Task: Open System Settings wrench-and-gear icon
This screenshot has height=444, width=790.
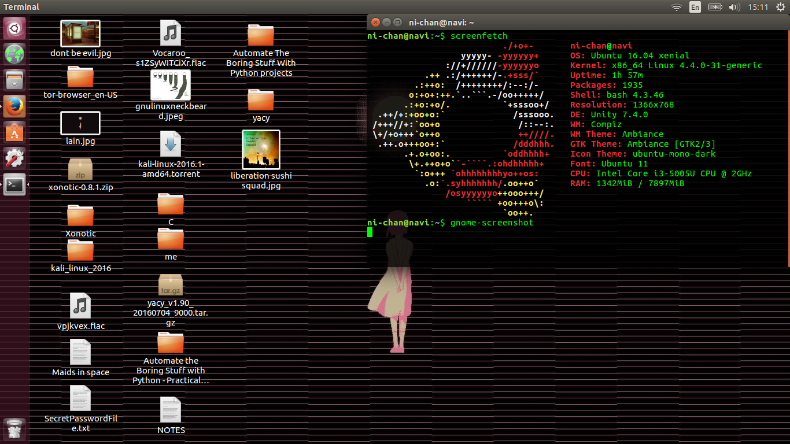Action: coord(14,159)
